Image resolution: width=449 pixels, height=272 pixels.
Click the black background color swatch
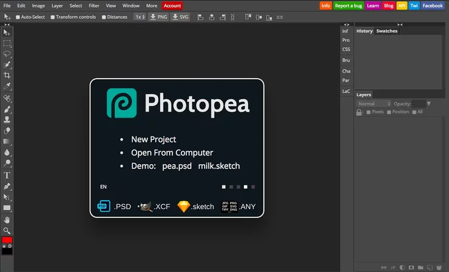coord(7,251)
